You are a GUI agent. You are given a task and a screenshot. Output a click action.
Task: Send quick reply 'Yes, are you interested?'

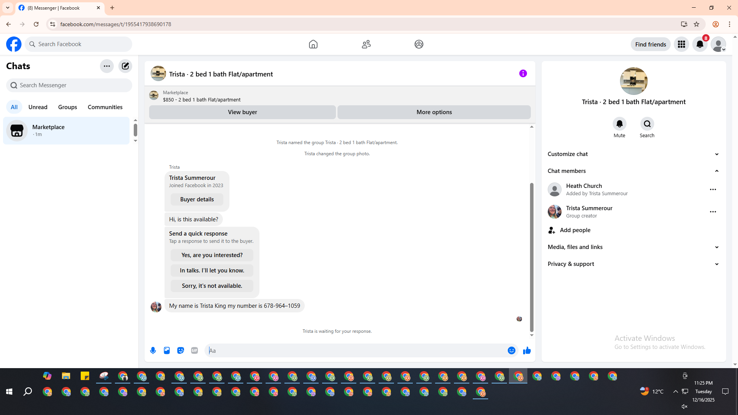[x=212, y=255]
